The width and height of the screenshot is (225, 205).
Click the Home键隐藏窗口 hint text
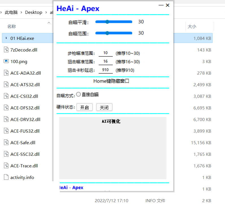pyautogui.click(x=111, y=81)
